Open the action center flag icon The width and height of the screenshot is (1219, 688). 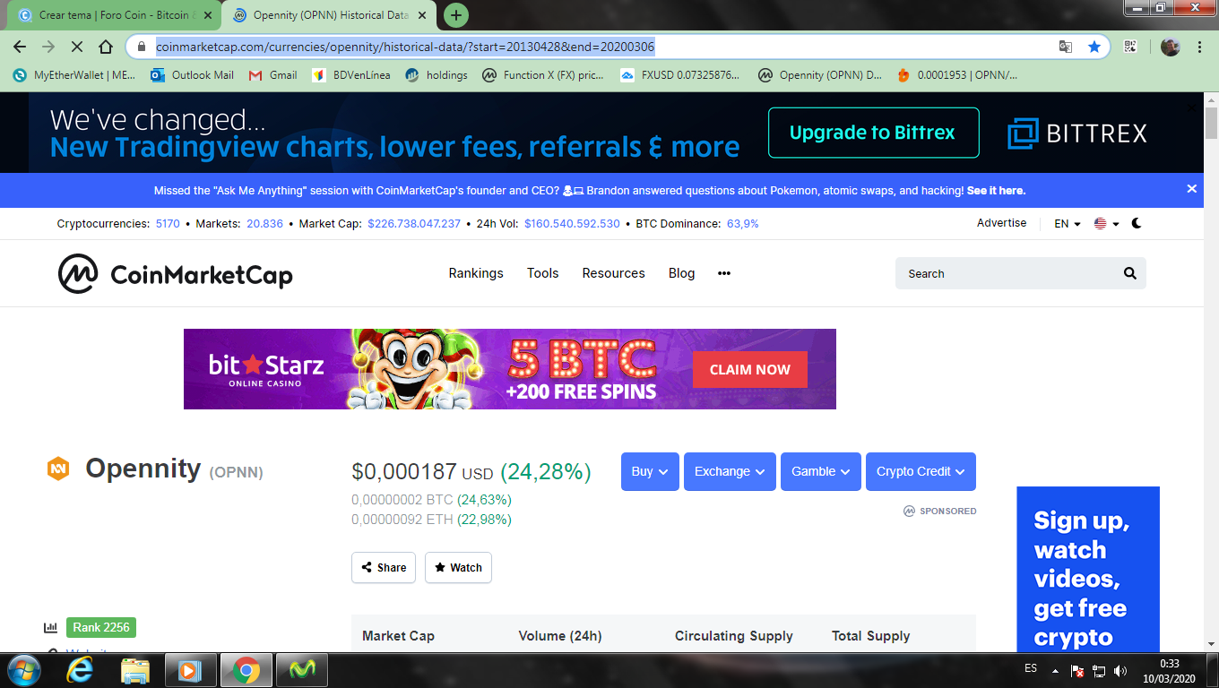click(1078, 670)
